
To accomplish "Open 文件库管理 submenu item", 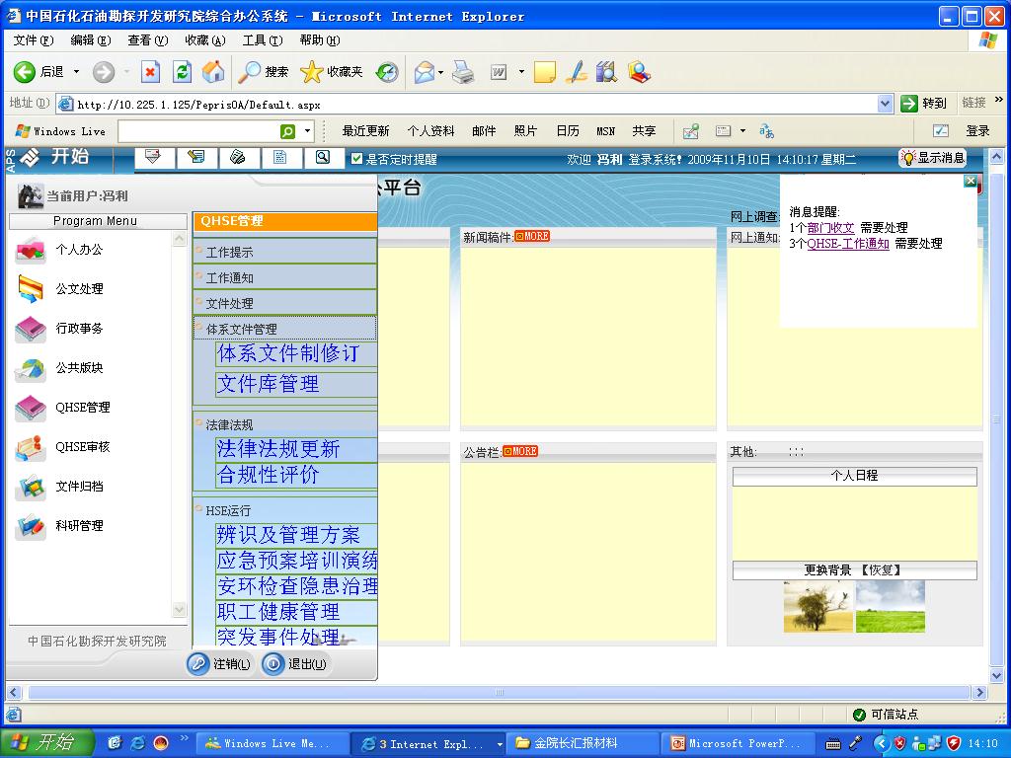I will [x=269, y=384].
